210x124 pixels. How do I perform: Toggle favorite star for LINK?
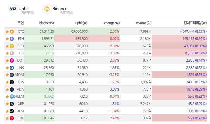pos(7,68)
